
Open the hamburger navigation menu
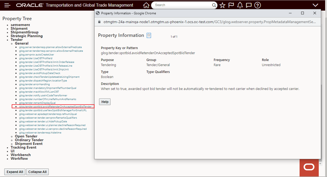click(x=7, y=5)
